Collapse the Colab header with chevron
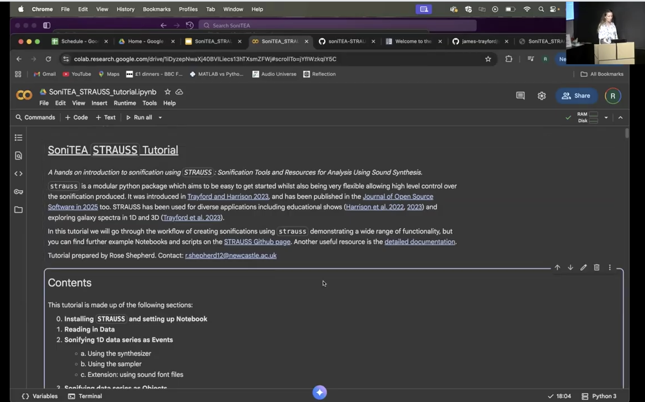This screenshot has height=402, width=645. pyautogui.click(x=620, y=118)
